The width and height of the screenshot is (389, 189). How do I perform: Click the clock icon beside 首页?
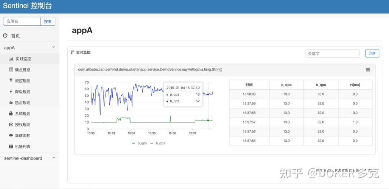(5, 36)
